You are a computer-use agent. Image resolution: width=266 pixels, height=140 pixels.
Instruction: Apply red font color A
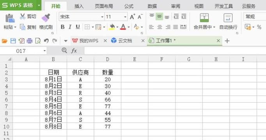pyautogui.click(x=123, y=27)
